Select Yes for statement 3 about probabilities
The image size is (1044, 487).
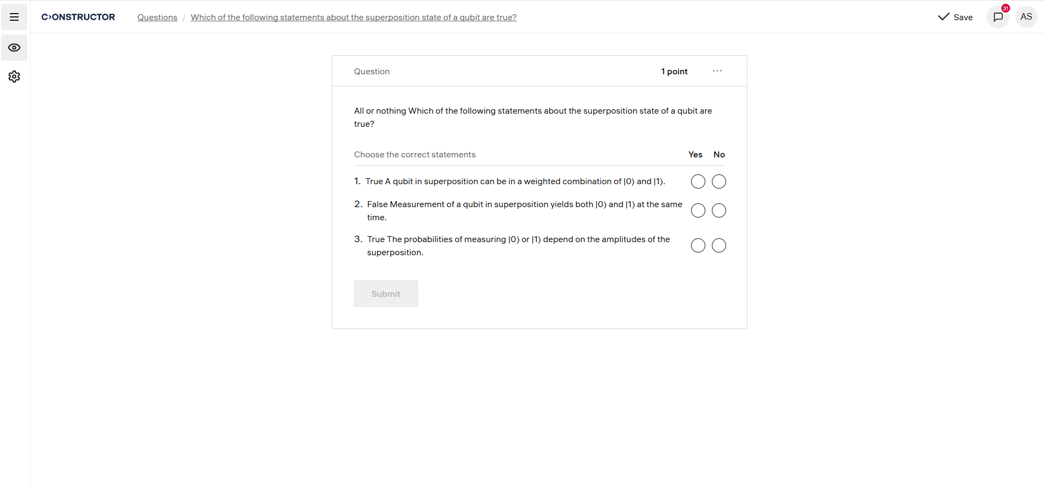tap(698, 245)
